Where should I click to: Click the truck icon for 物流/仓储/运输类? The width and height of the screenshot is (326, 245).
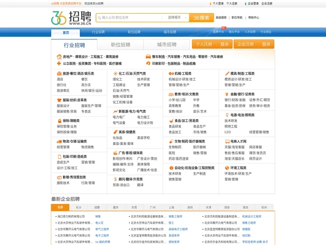59,142
